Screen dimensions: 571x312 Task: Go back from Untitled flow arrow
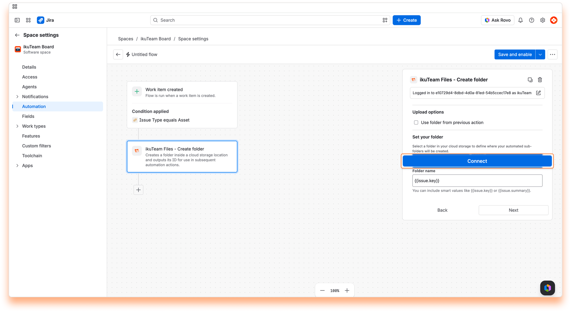pos(118,54)
